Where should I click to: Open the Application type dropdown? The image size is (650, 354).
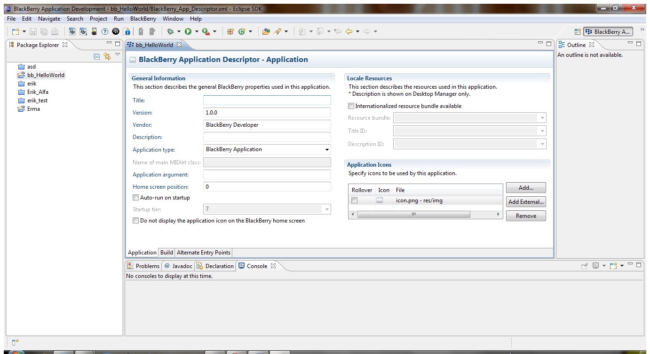tap(327, 150)
